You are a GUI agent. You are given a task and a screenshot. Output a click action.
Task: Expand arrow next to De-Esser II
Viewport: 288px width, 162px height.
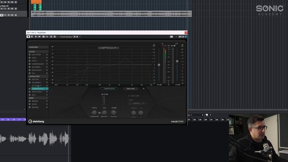[x=47, y=82]
